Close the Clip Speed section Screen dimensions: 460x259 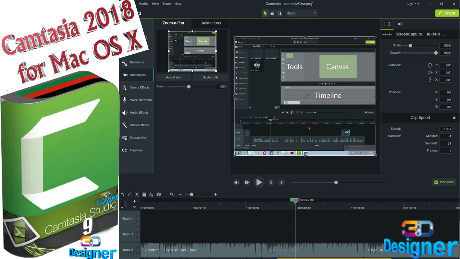[454, 118]
